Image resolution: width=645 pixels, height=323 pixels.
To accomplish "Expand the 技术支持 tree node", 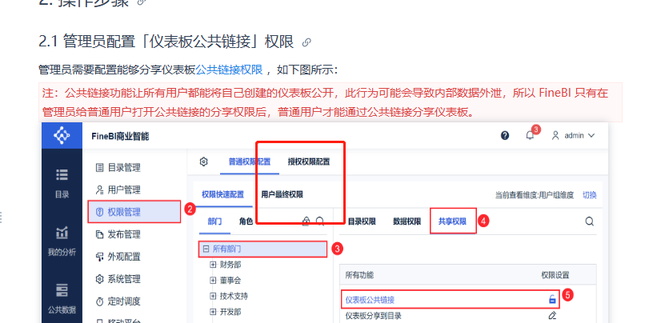I will (213, 296).
